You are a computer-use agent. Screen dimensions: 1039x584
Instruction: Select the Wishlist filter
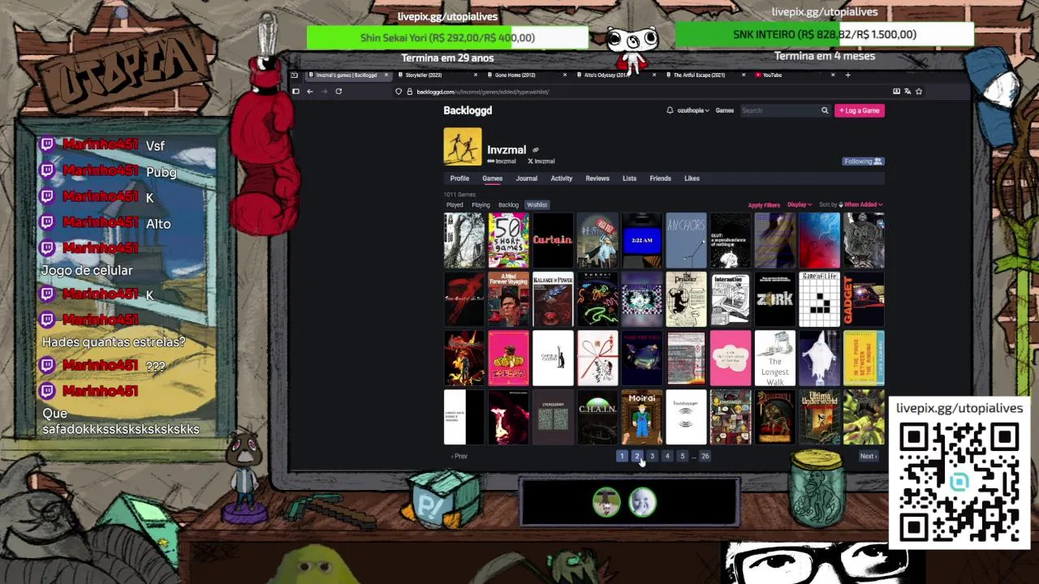[x=537, y=205]
